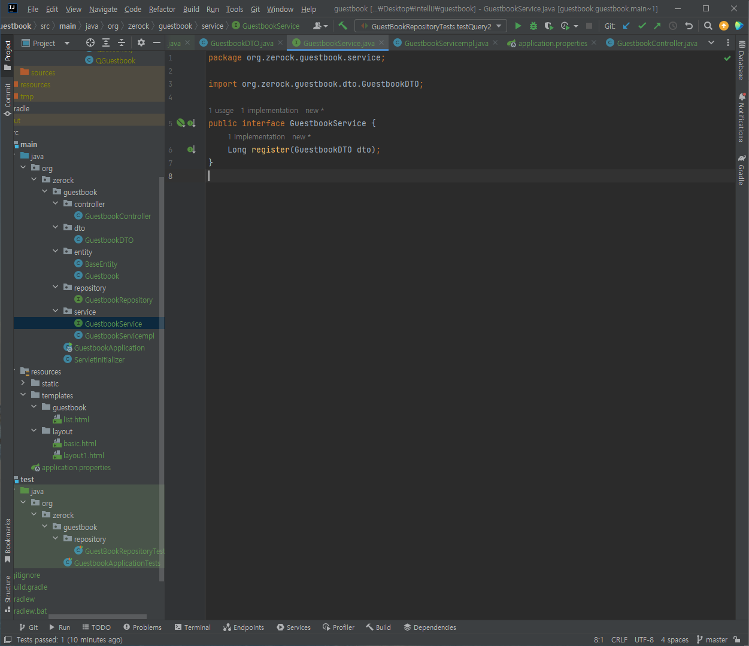Open the Refactor menu
The height and width of the screenshot is (646, 749).
click(162, 9)
